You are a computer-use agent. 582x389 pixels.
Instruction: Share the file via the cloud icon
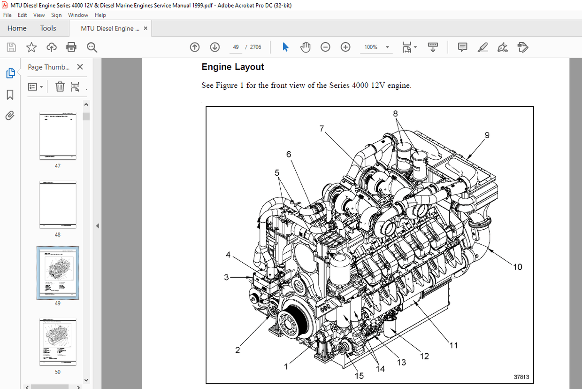pyautogui.click(x=52, y=47)
